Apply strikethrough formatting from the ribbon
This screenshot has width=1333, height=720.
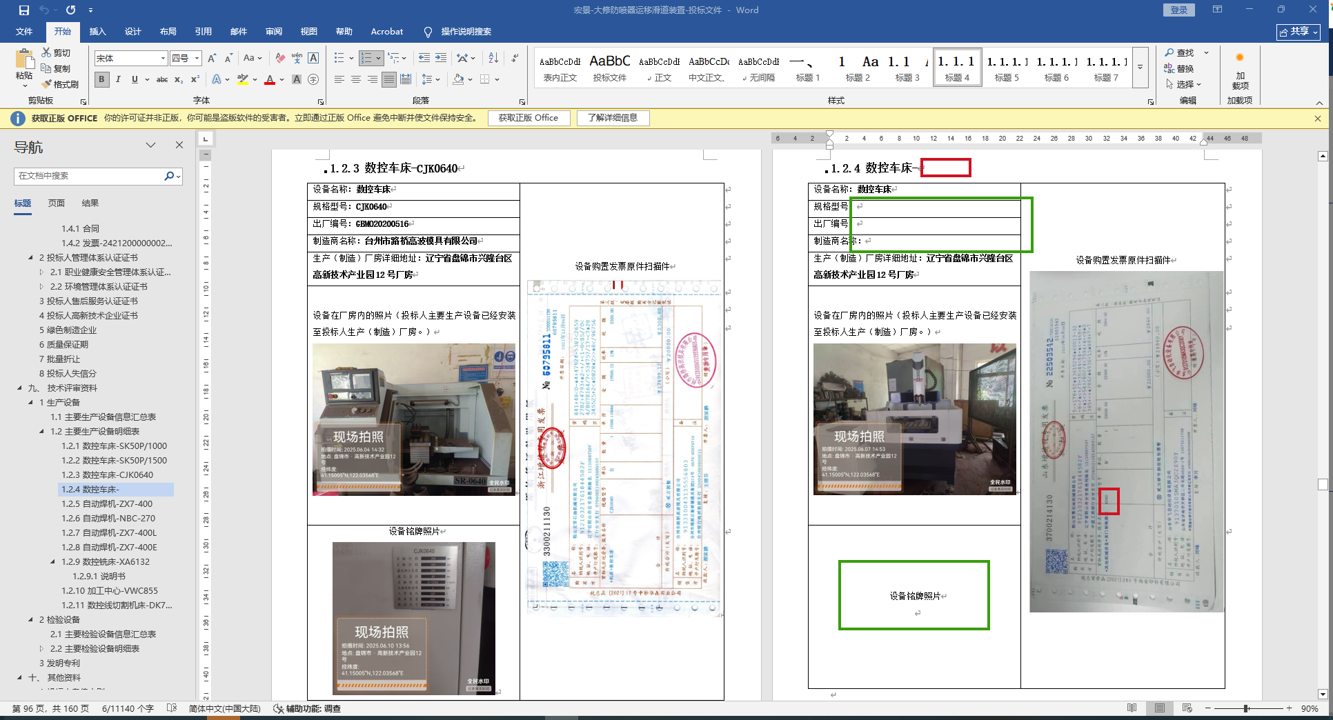point(162,80)
